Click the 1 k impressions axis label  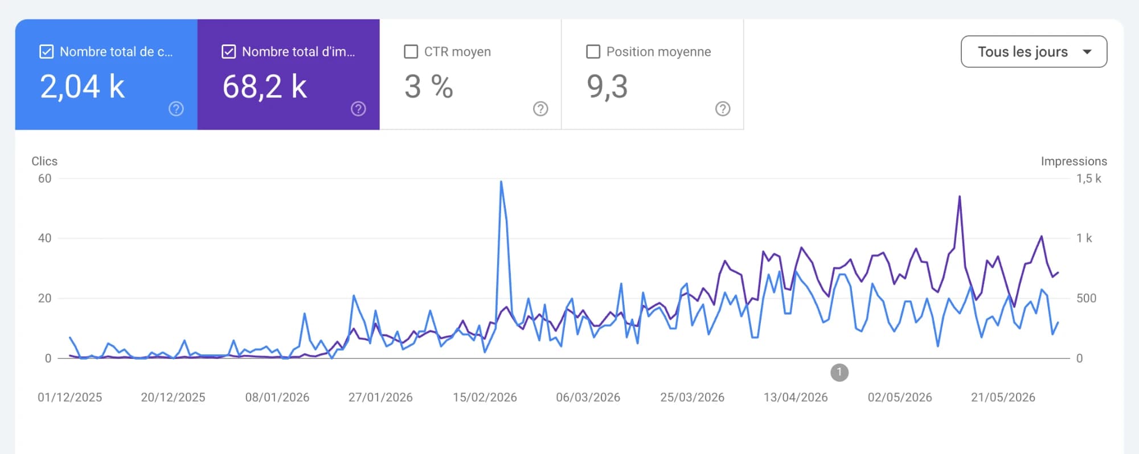(1084, 238)
